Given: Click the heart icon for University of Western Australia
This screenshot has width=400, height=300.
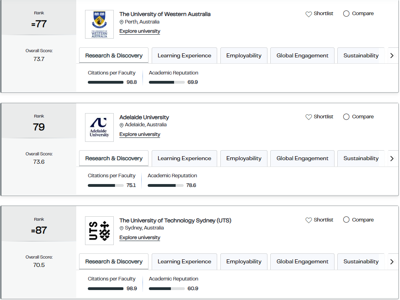Looking at the screenshot, I should click(309, 14).
